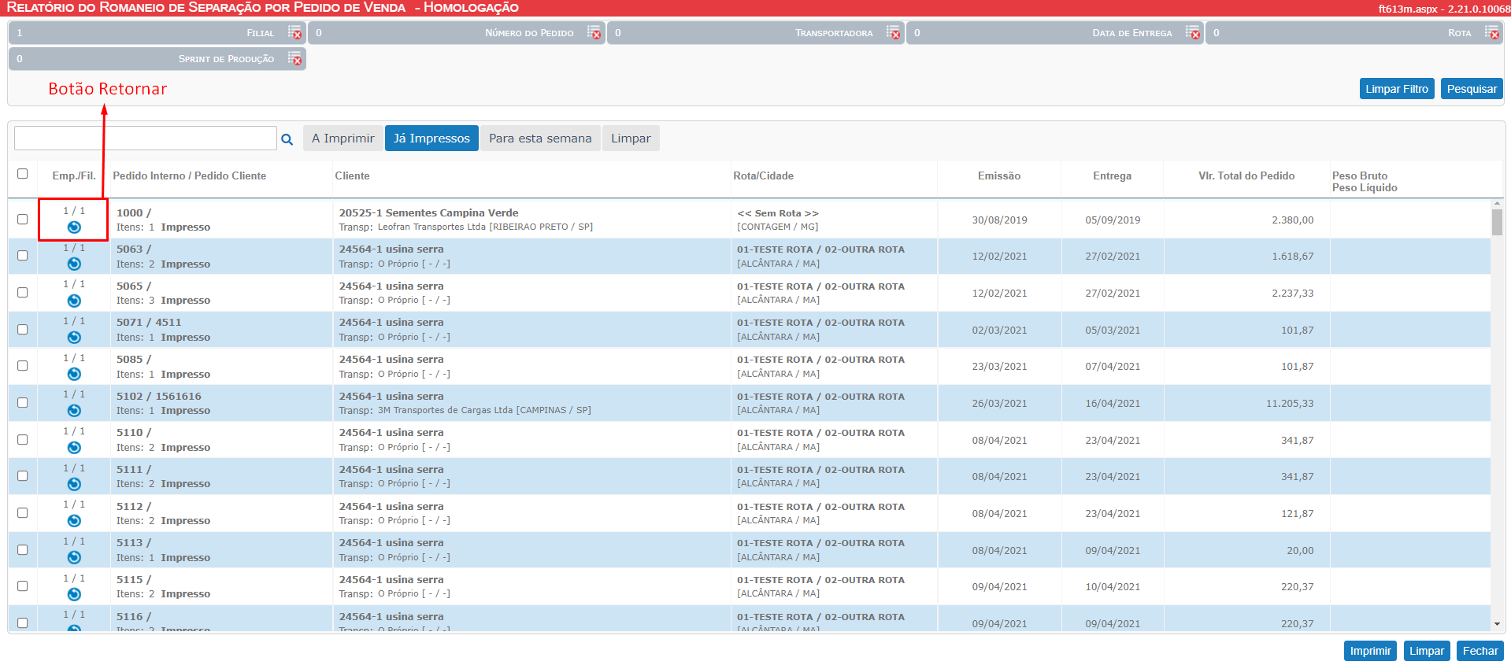Click the bottom Limpar button
This screenshot has height=665, width=1511.
1427,651
